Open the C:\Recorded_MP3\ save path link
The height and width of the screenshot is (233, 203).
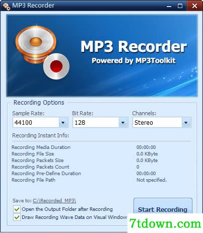(x=54, y=201)
